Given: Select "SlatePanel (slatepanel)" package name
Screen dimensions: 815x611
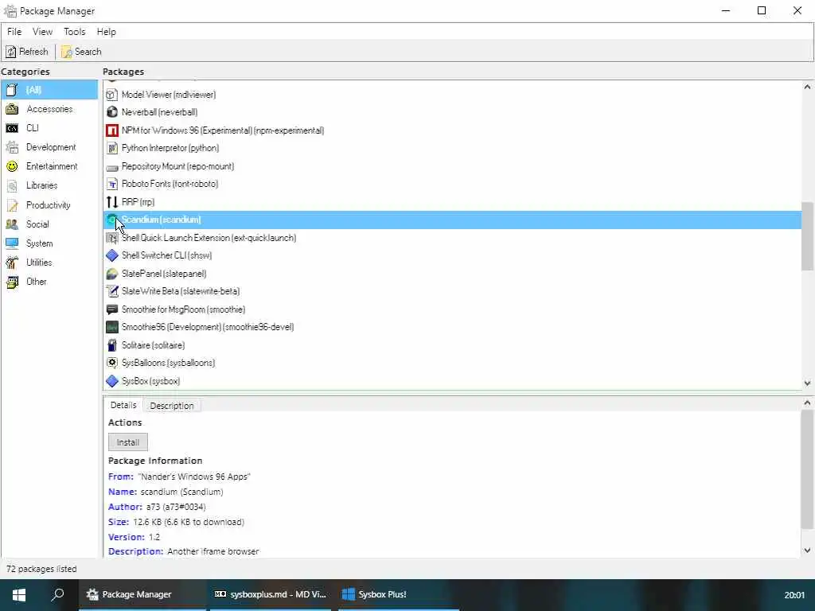Looking at the screenshot, I should click(164, 274).
